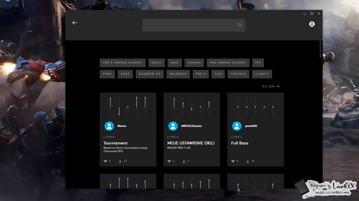359x201 pixels.
Task: Download the Full Bass preset
Action: (x=248, y=161)
